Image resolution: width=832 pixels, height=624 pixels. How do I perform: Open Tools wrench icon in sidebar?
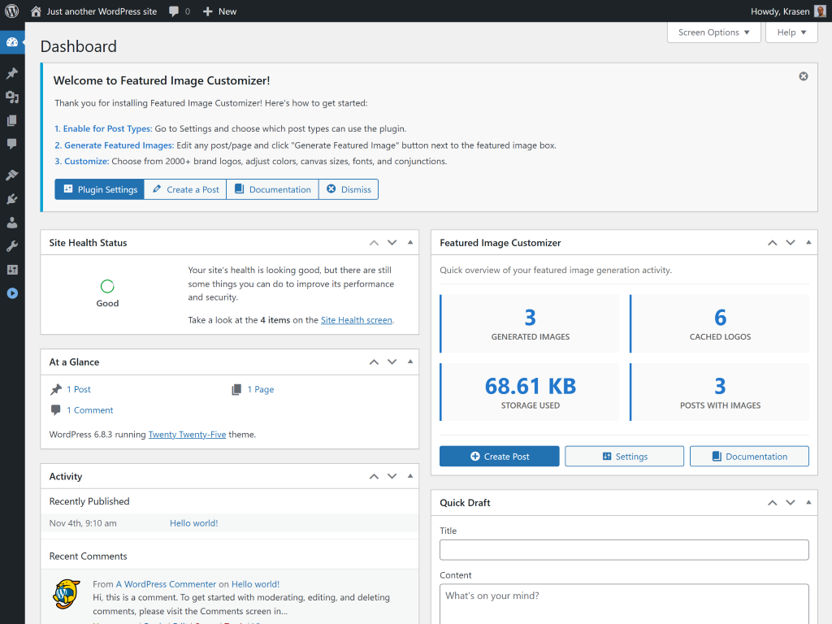click(12, 245)
